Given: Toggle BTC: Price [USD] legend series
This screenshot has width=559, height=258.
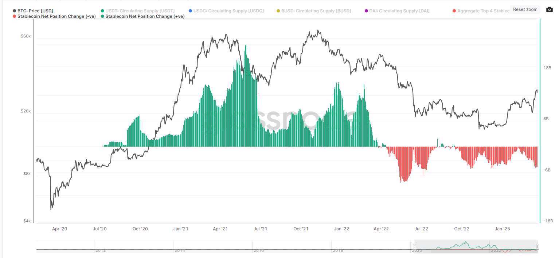Looking at the screenshot, I should tap(35, 11).
